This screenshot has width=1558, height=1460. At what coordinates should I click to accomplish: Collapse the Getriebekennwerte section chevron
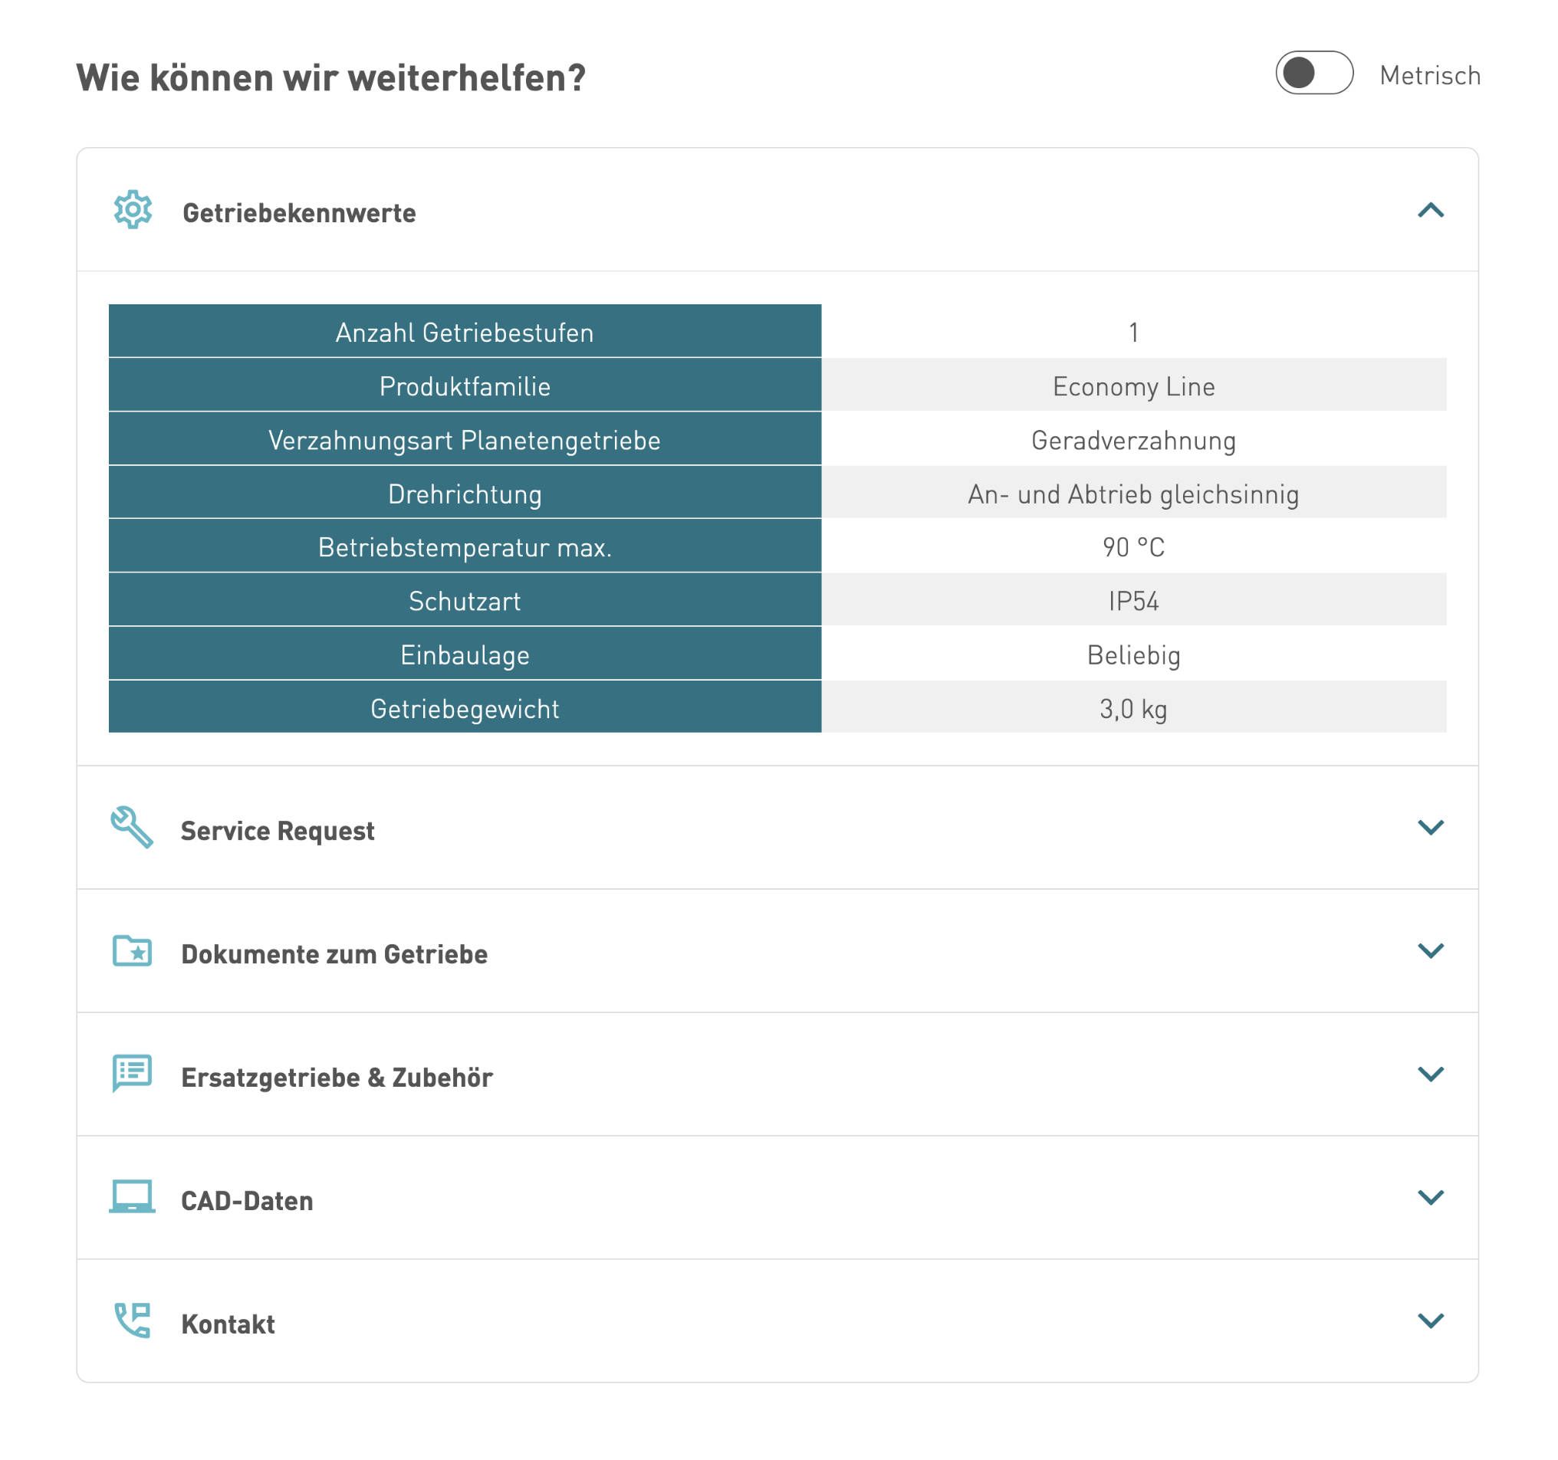point(1431,210)
